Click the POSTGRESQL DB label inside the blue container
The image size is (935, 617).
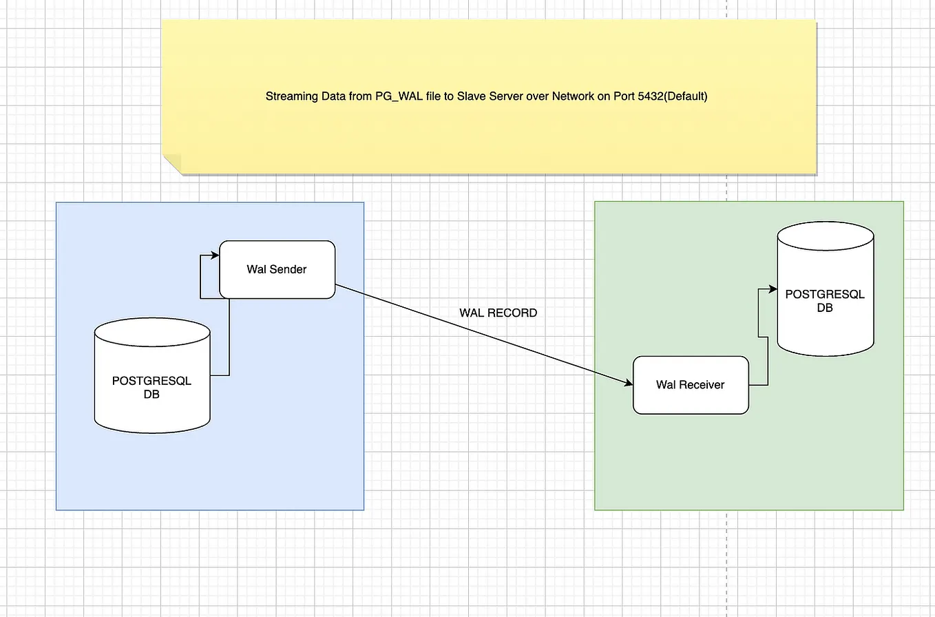151,388
